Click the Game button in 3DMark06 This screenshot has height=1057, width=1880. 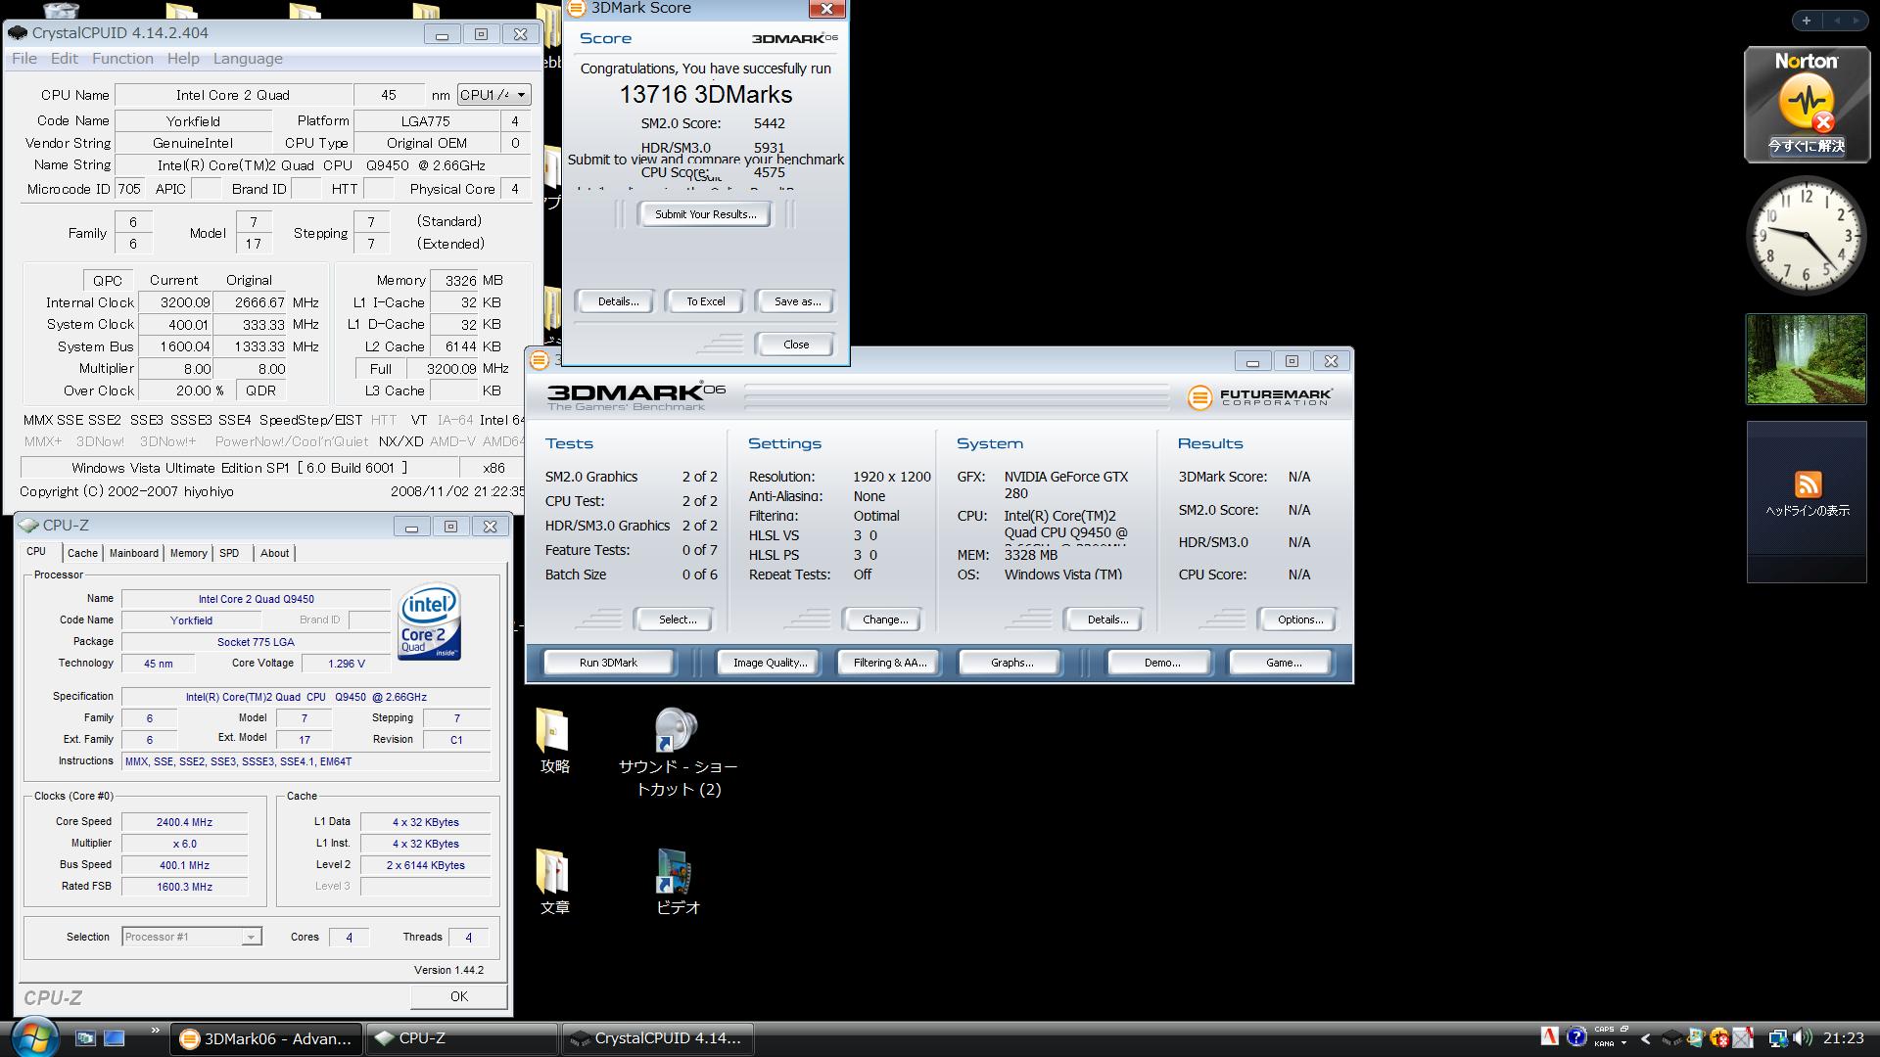coord(1283,663)
